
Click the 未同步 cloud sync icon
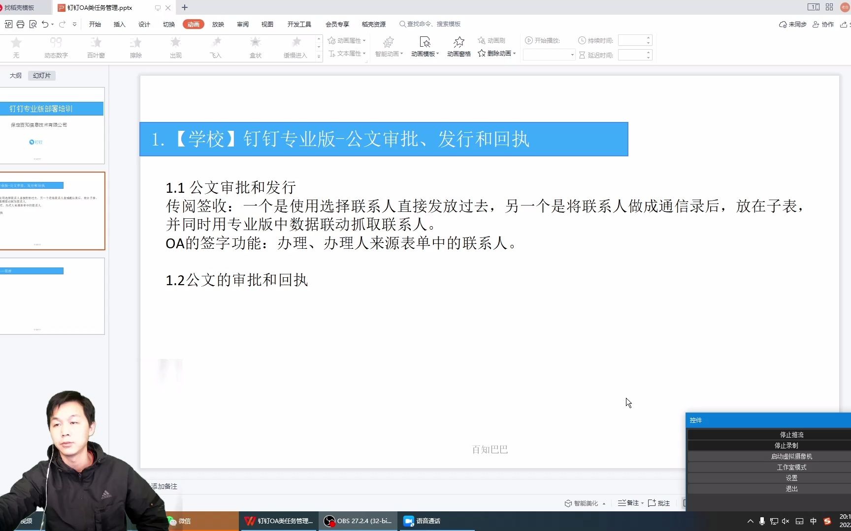(x=792, y=24)
